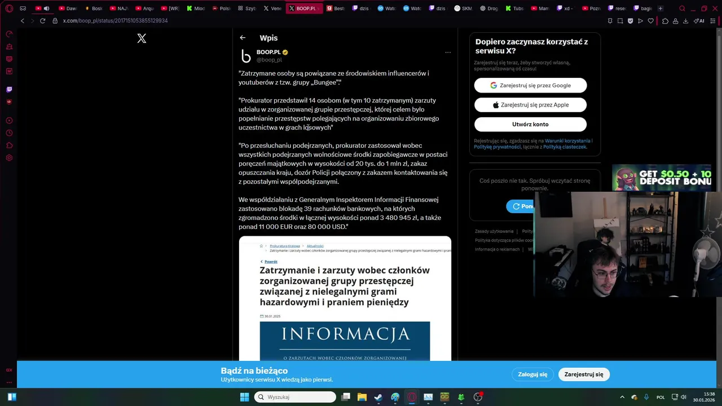Viewport: 722px width, 406px height.
Task: Show hidden tray icons chevron
Action: [622, 397]
